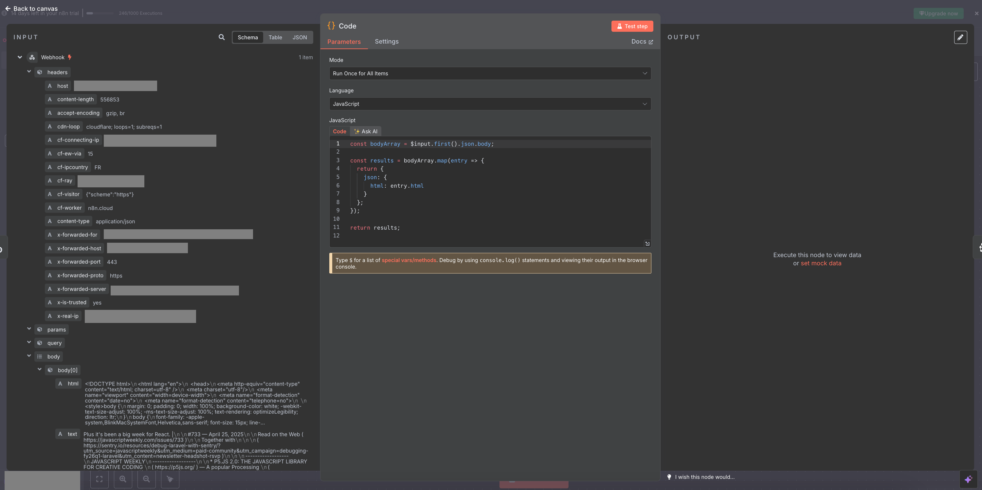Switch to the Code editor tab
Viewport: 982px width, 490px height.
[x=339, y=131]
